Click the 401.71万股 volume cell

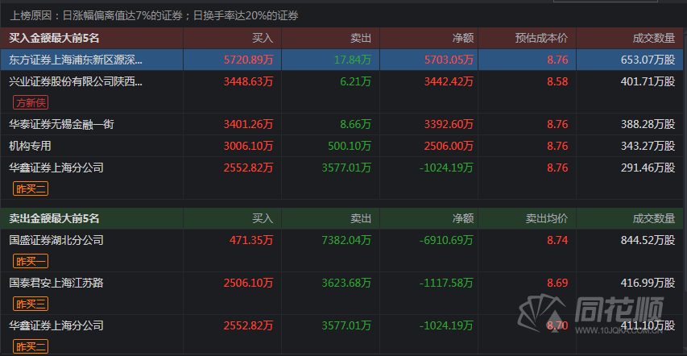[x=648, y=81]
